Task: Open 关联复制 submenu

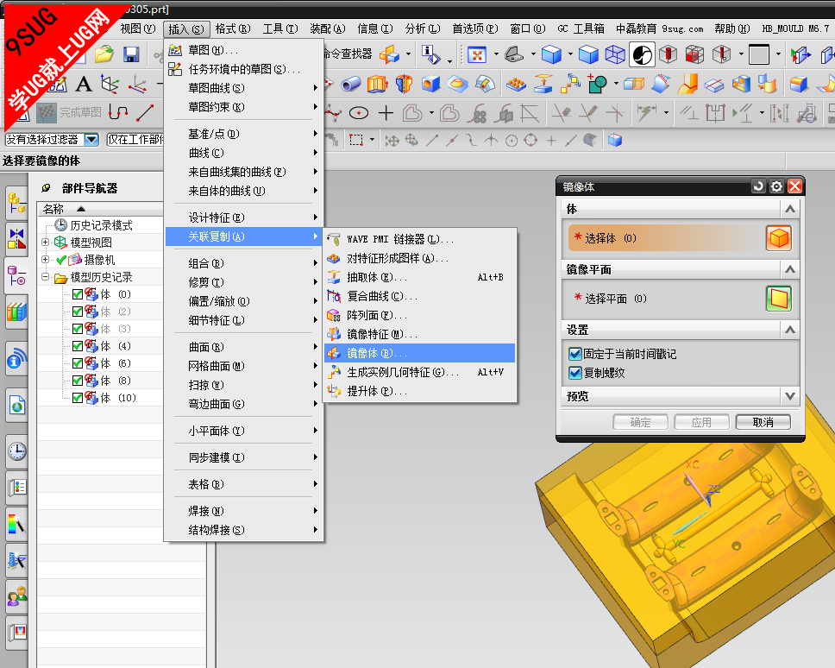Action: [x=243, y=236]
